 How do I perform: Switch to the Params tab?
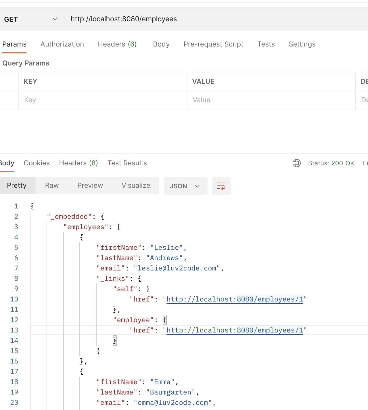click(14, 44)
